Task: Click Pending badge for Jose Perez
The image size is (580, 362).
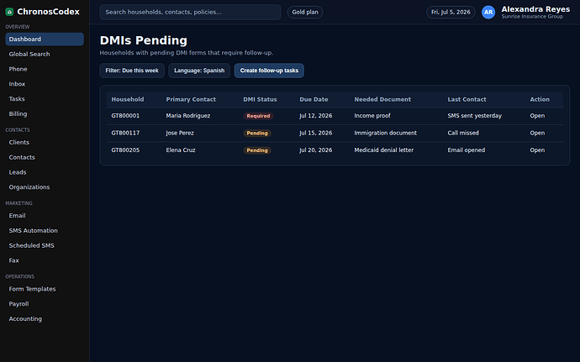Action: [x=257, y=133]
